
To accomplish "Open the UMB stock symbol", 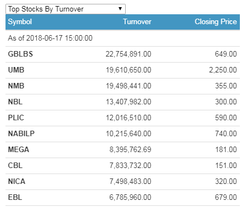I will point(16,70).
